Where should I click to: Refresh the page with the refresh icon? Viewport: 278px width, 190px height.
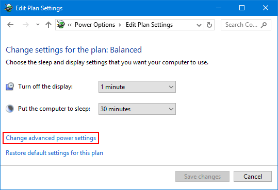(x=209, y=25)
